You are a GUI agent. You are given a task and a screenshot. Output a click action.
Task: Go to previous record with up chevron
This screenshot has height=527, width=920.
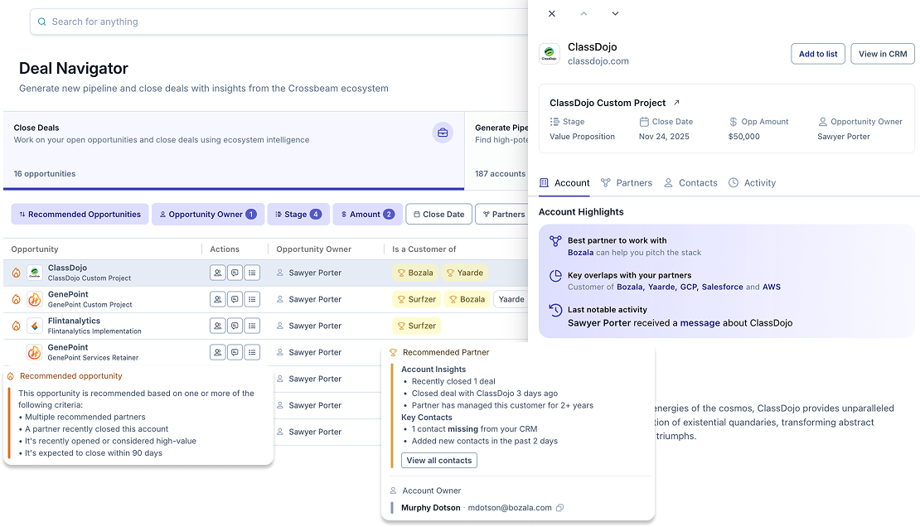tap(583, 13)
